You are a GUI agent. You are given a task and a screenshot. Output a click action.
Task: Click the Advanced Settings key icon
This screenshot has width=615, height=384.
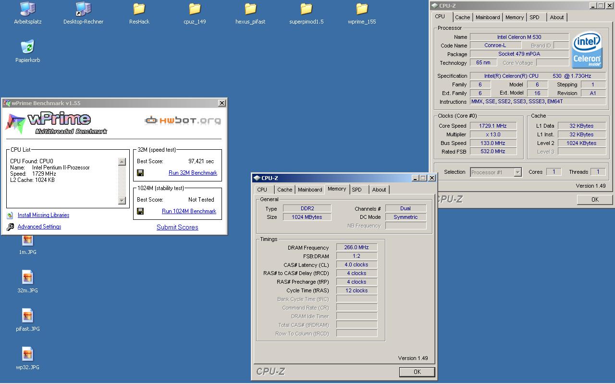coord(10,227)
